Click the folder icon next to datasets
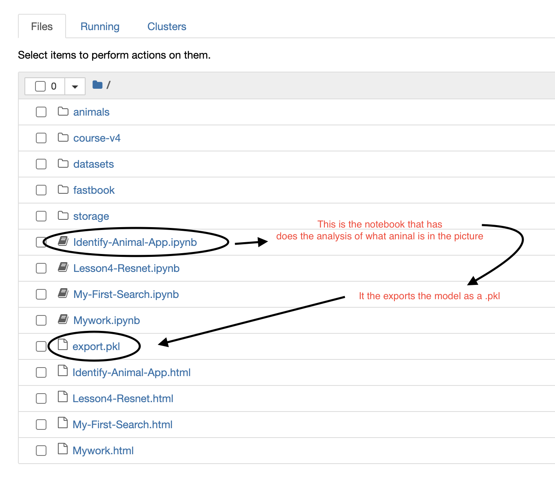 point(63,163)
